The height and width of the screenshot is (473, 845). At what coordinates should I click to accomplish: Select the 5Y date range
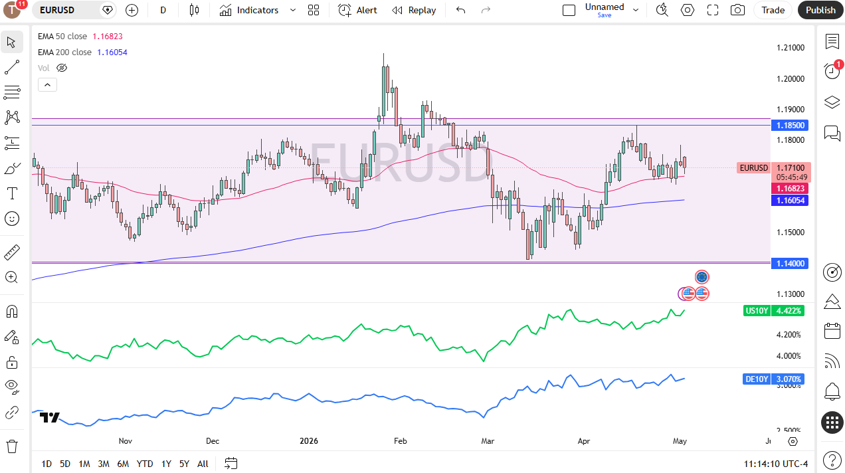click(x=184, y=464)
